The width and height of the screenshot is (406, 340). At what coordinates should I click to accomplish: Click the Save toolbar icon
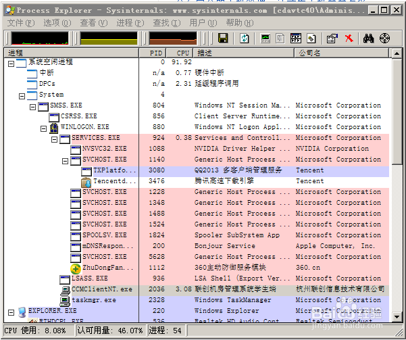point(223,39)
